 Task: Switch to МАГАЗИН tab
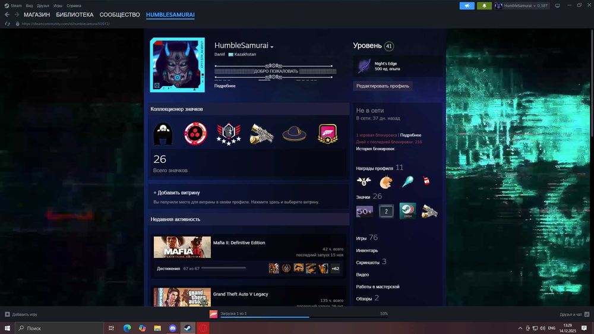tap(37, 15)
